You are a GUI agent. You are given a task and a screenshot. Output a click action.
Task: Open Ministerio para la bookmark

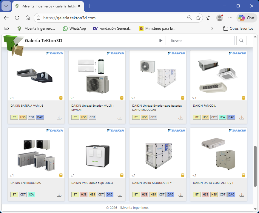click(x=157, y=29)
